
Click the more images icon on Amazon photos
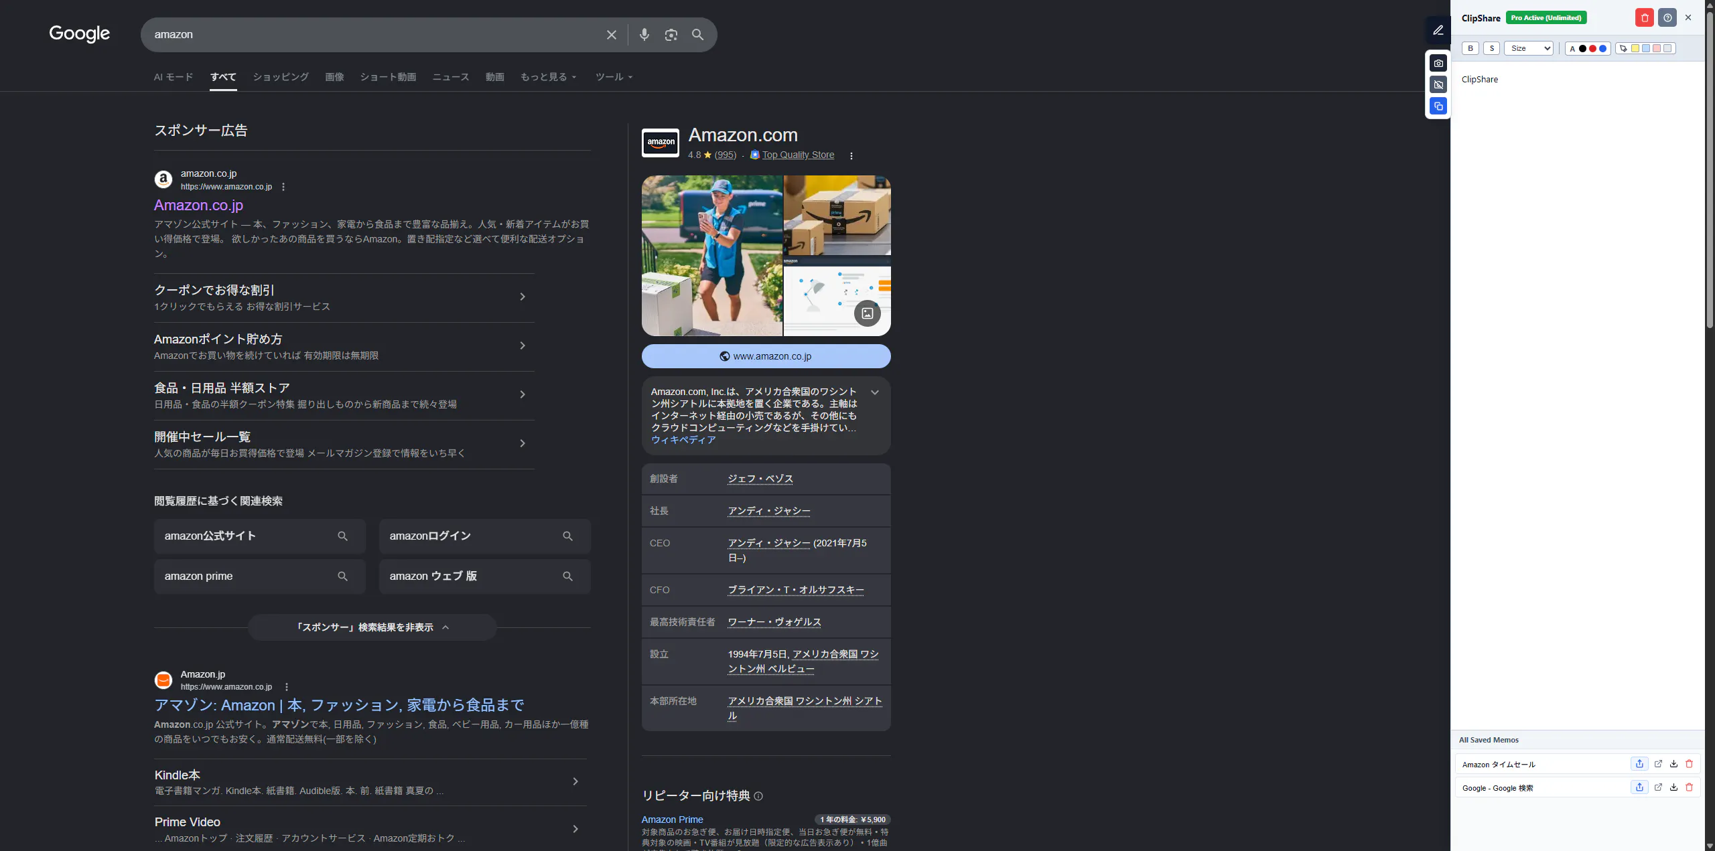point(867,313)
